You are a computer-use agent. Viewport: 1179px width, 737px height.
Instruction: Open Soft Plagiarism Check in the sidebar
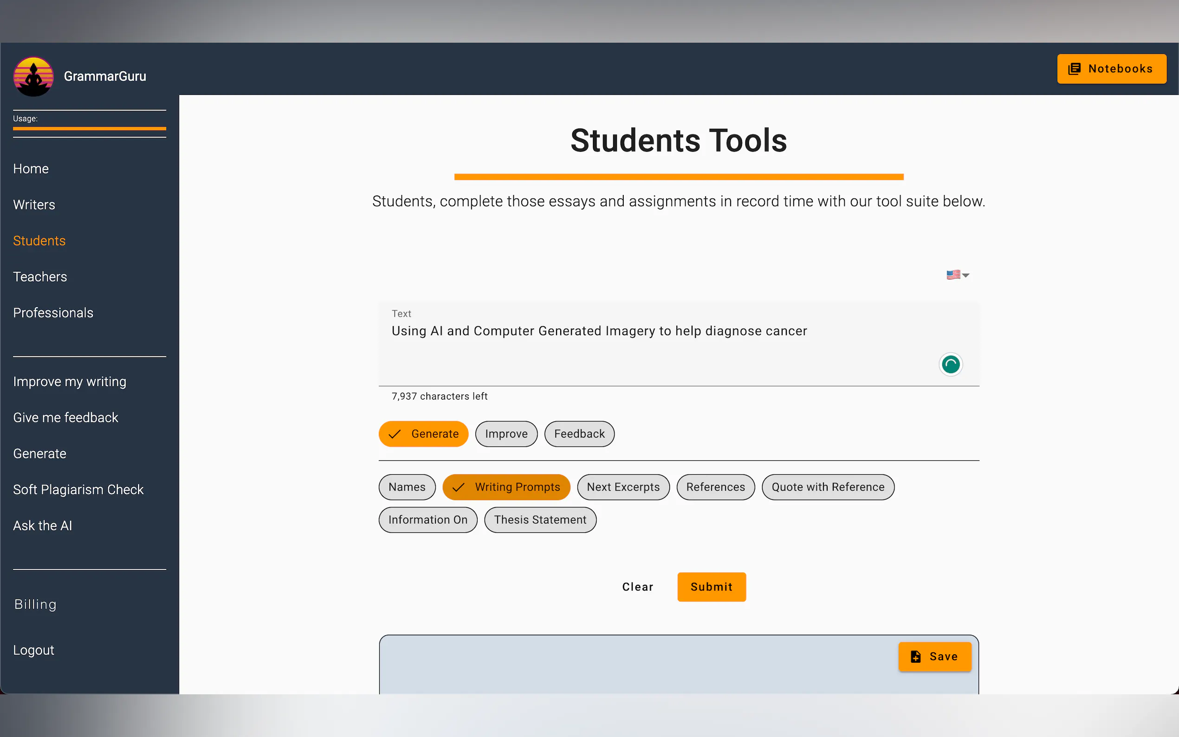point(78,489)
